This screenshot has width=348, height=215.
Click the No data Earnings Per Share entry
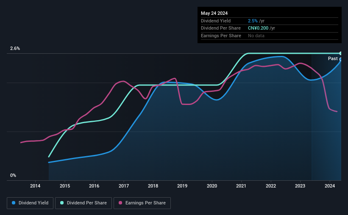256,36
